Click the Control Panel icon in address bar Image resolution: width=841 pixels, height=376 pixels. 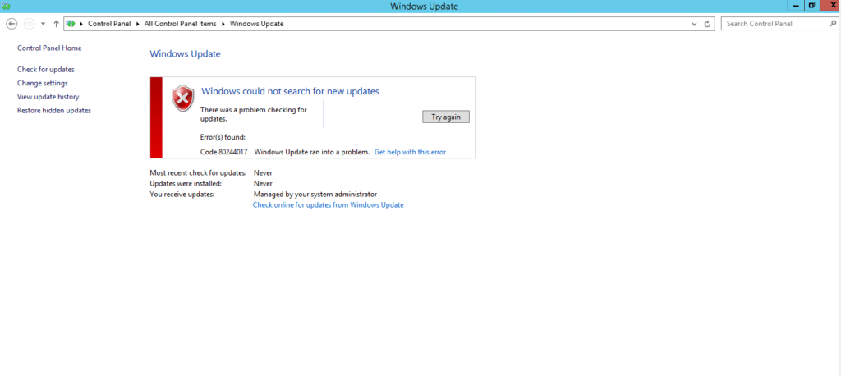click(x=71, y=24)
